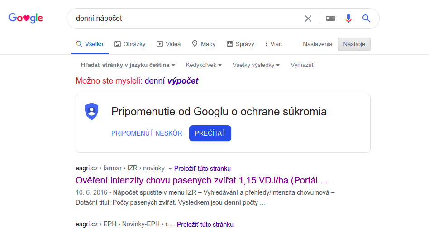
Task: Toggle the Nástroje tools button
Action: pos(354,44)
